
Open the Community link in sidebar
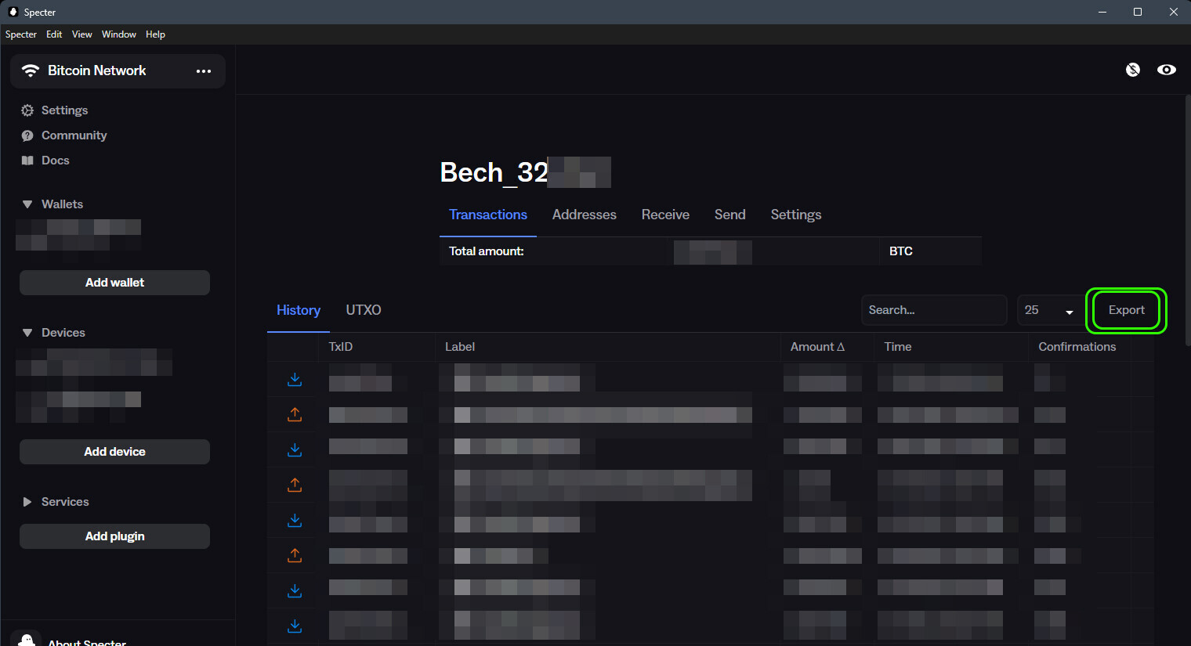click(x=74, y=135)
